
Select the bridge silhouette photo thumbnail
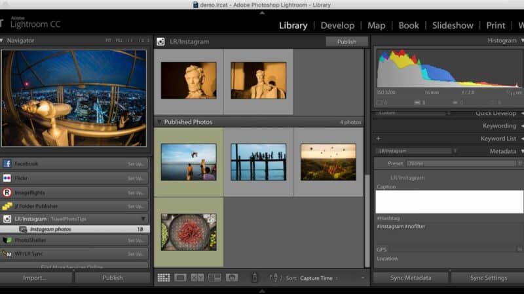pyautogui.click(x=258, y=162)
